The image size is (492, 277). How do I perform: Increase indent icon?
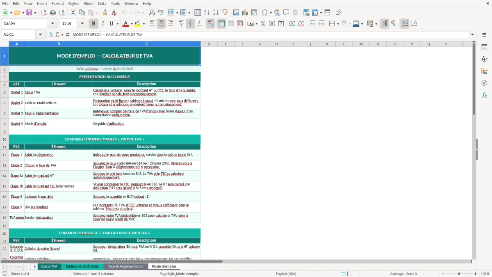(x=312, y=24)
